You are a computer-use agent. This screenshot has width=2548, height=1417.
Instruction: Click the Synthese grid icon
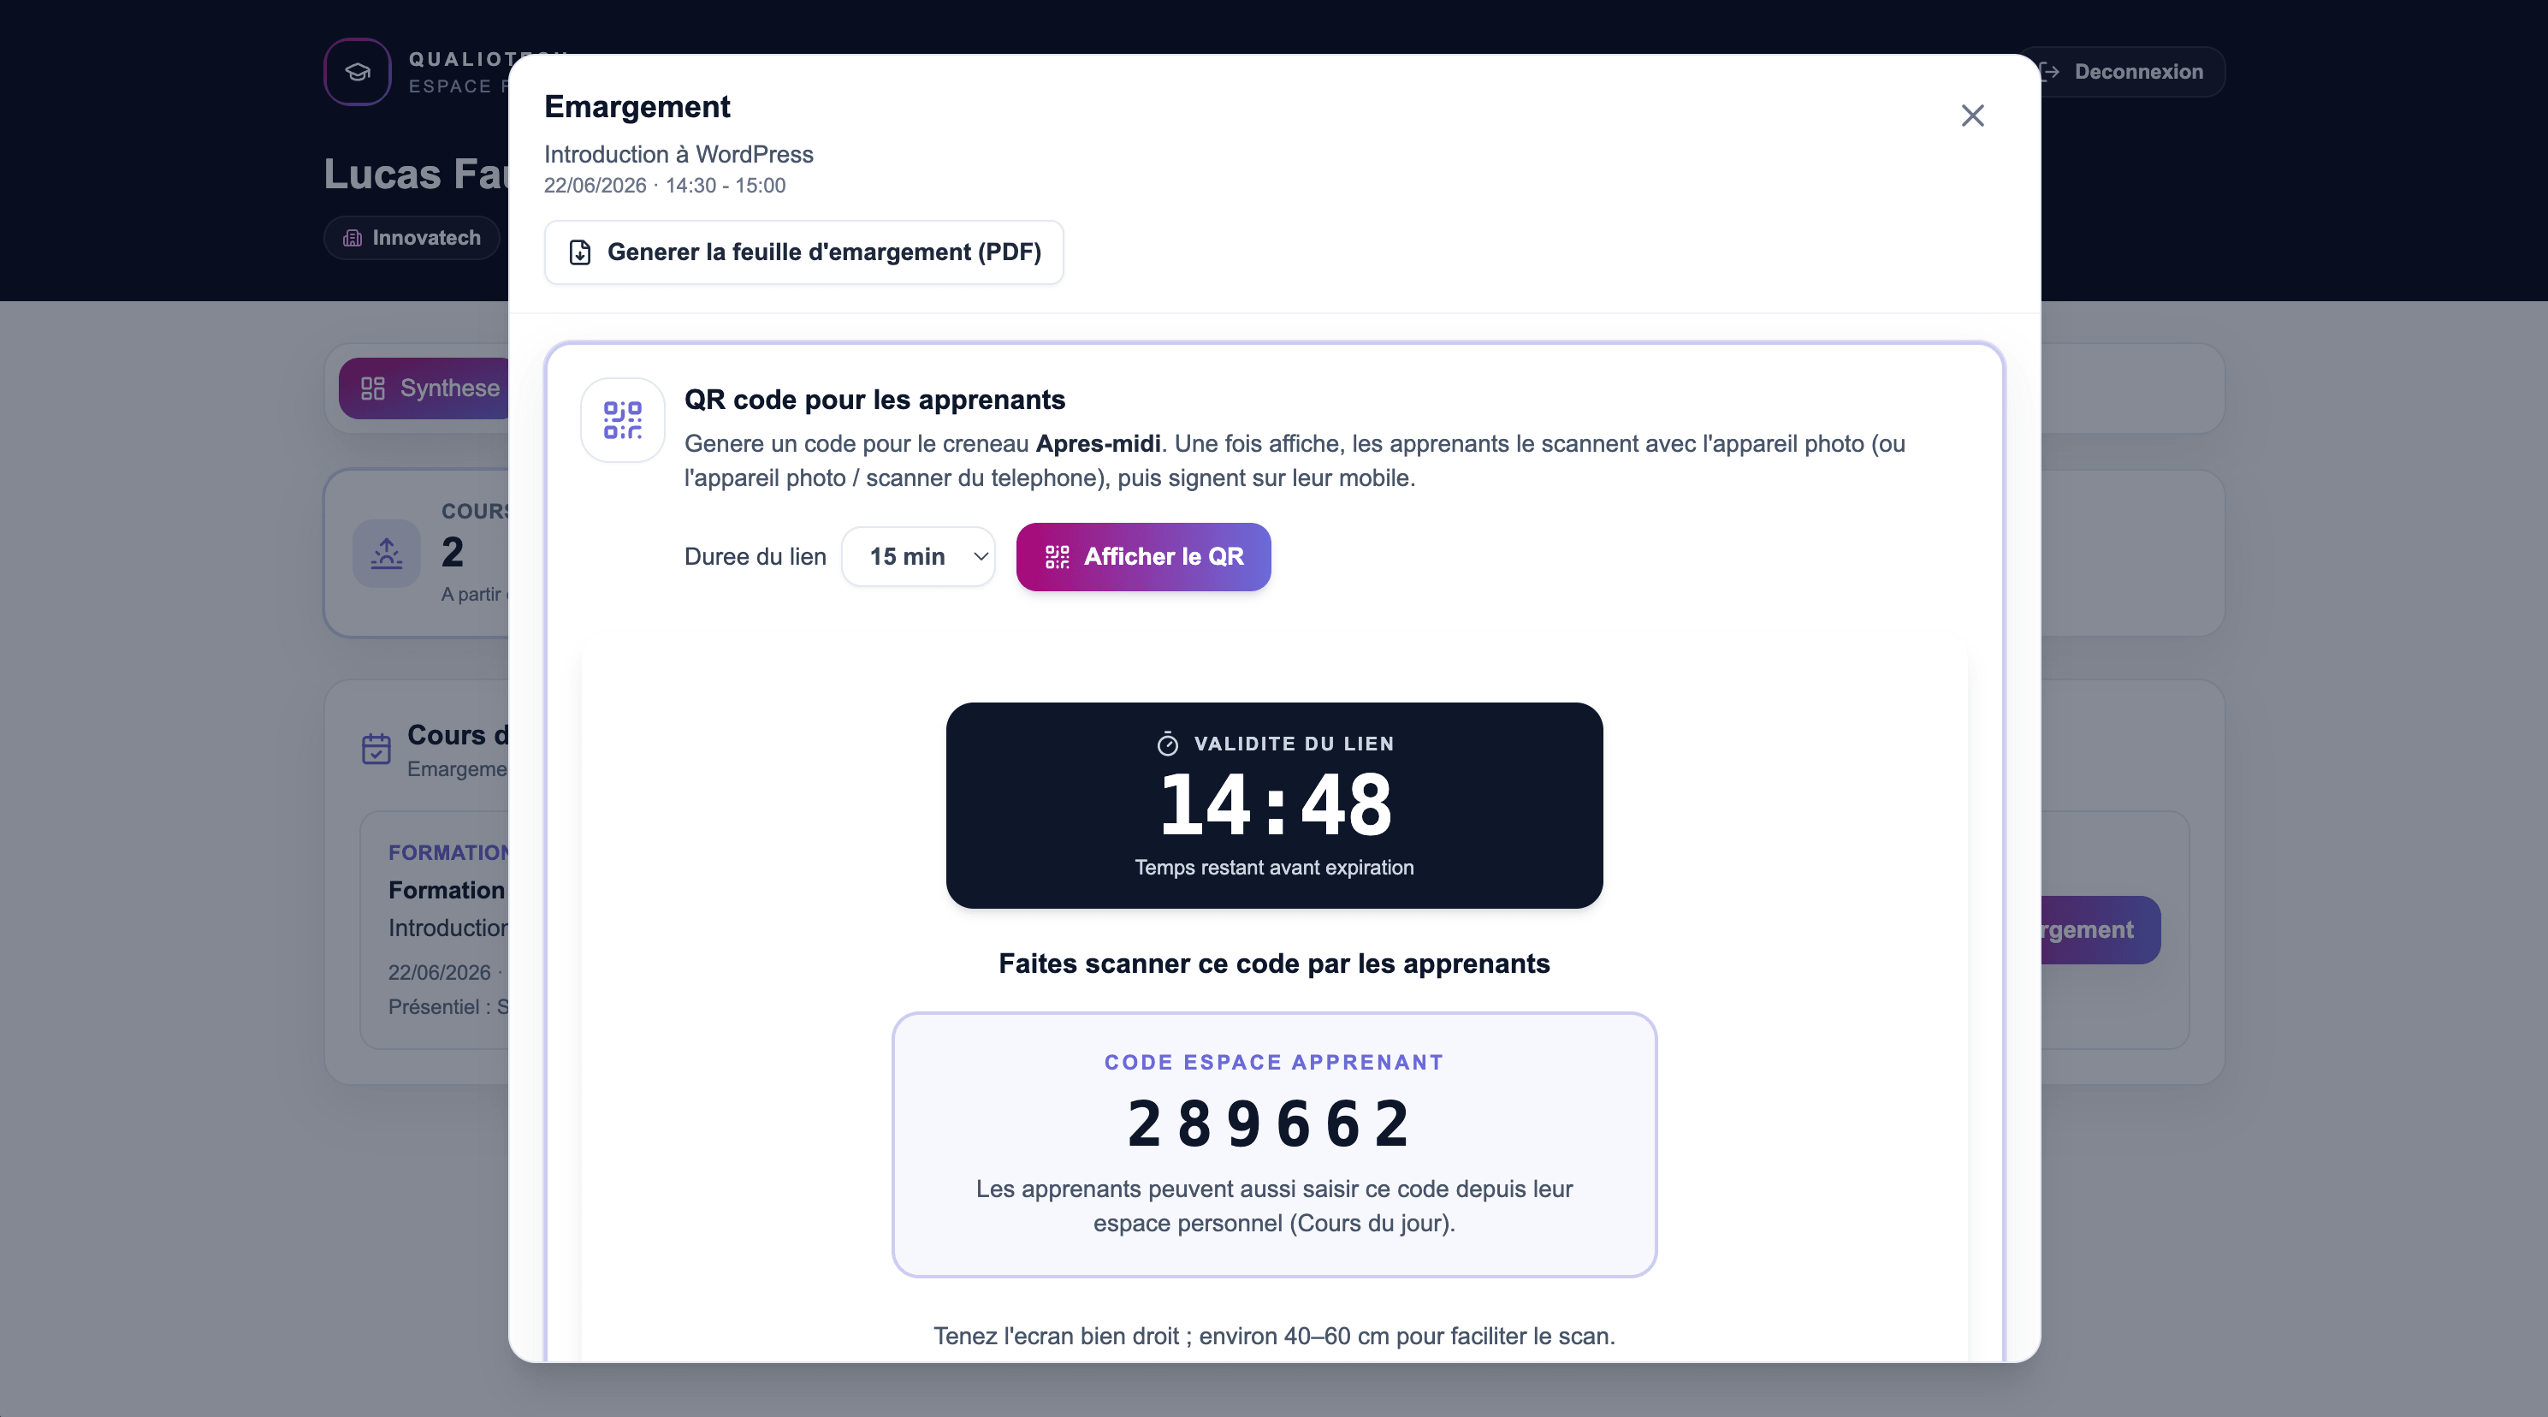click(x=373, y=388)
